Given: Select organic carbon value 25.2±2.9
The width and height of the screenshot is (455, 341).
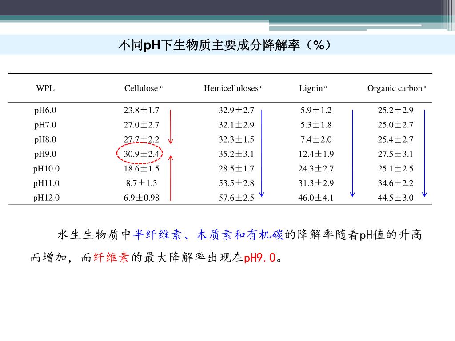Looking at the screenshot, I should (395, 110).
